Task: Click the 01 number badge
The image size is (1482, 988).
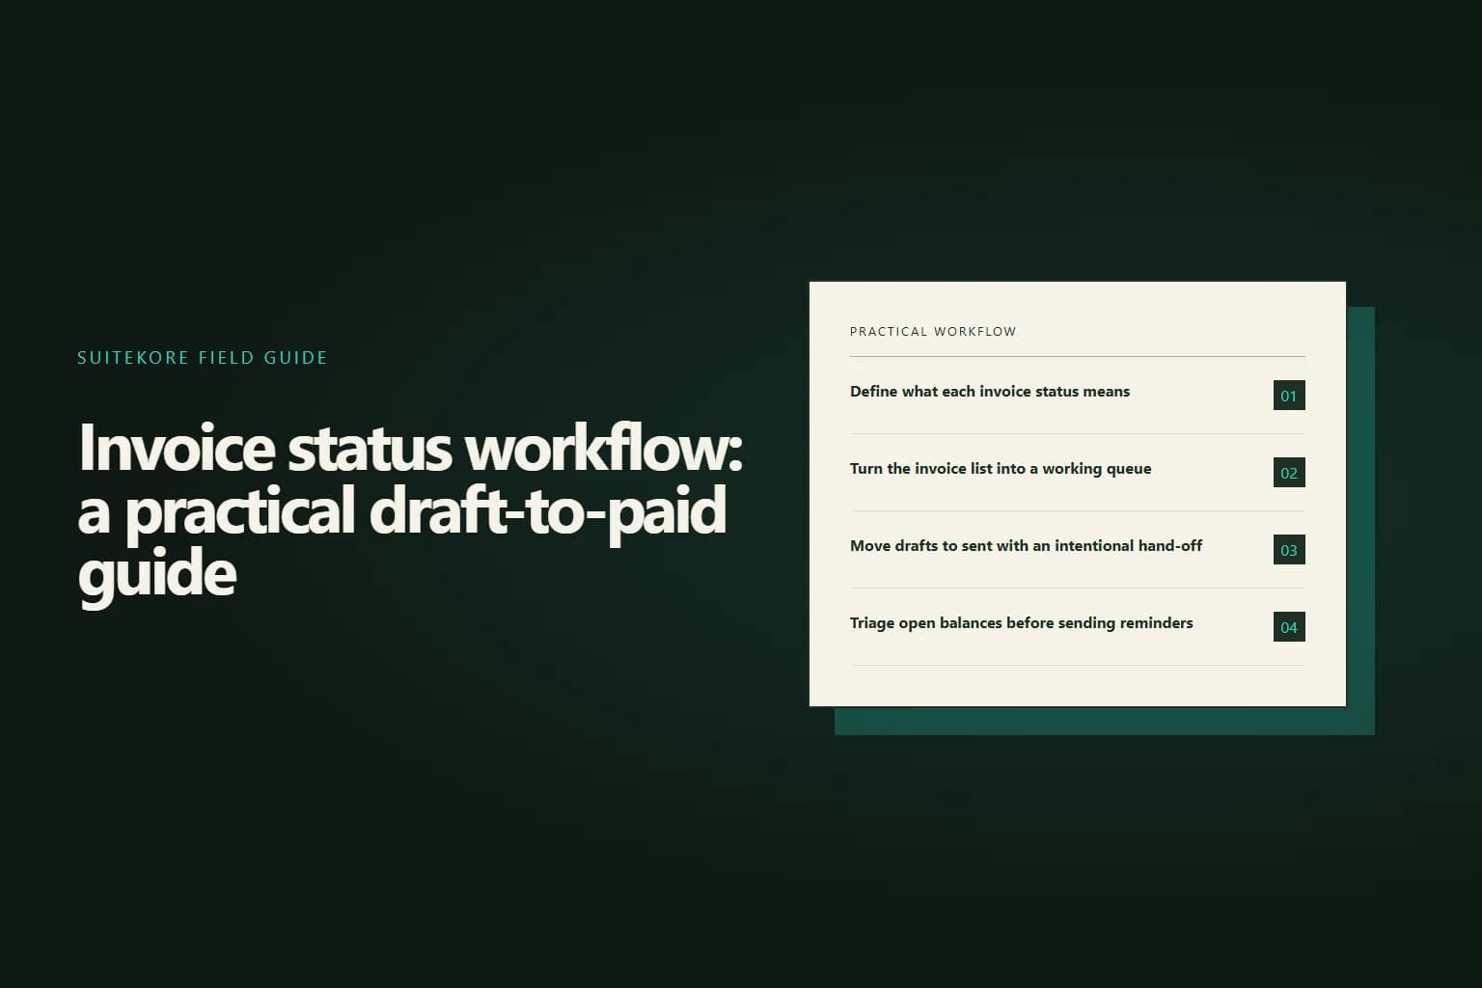Action: point(1289,396)
